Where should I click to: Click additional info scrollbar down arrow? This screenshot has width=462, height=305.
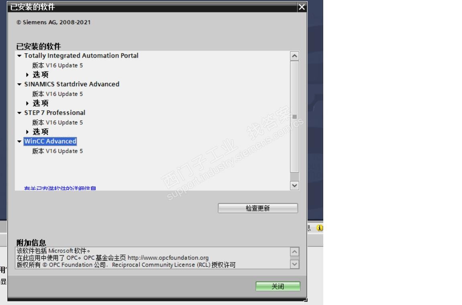[295, 264]
